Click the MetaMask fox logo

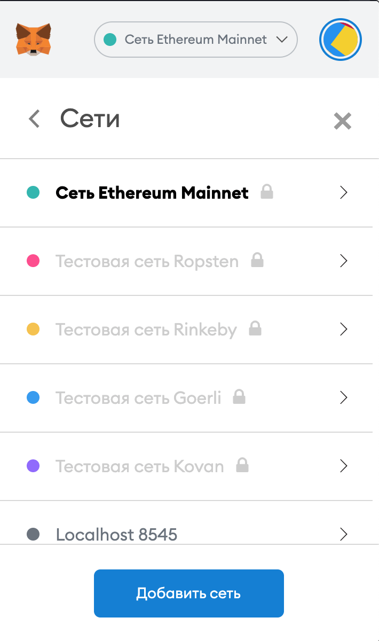(33, 39)
